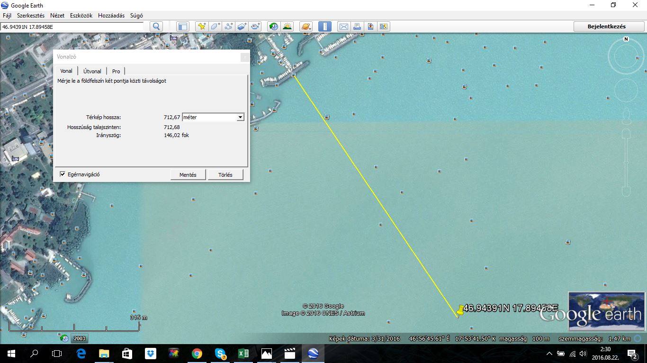Image resolution: width=647 pixels, height=363 pixels.
Task: Add a placemark with the pushpin icon
Action: [x=202, y=26]
